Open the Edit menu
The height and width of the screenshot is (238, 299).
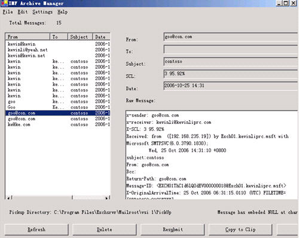23,12
